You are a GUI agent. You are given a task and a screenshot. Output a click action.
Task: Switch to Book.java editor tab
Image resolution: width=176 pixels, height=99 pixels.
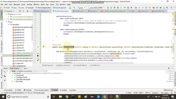pos(93,11)
